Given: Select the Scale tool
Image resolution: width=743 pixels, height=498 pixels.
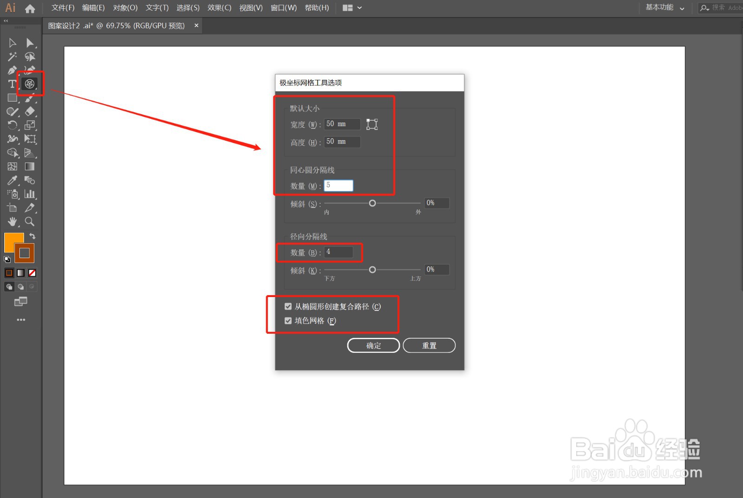Looking at the screenshot, I should 30,125.
